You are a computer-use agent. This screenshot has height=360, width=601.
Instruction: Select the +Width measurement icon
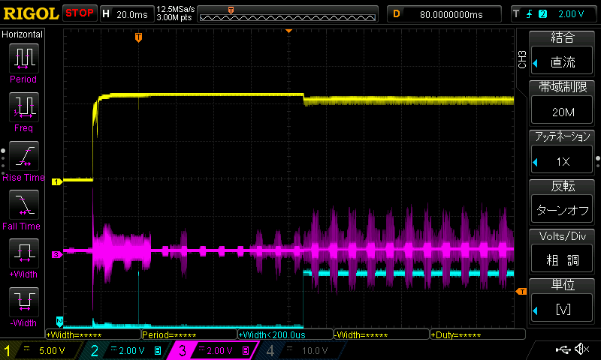click(24, 253)
